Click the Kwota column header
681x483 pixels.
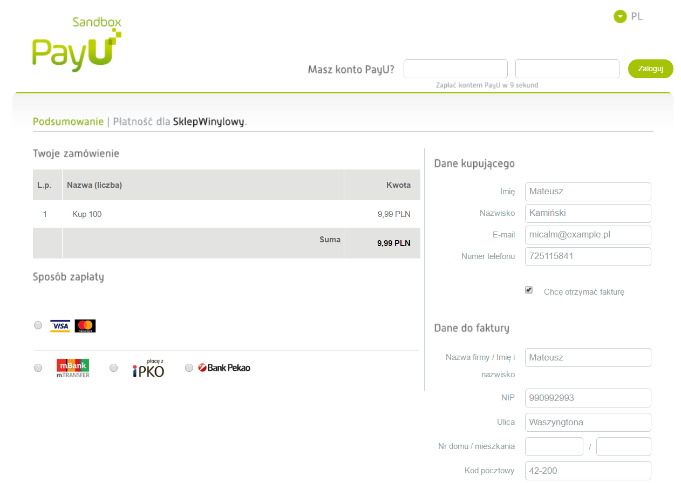pos(398,185)
